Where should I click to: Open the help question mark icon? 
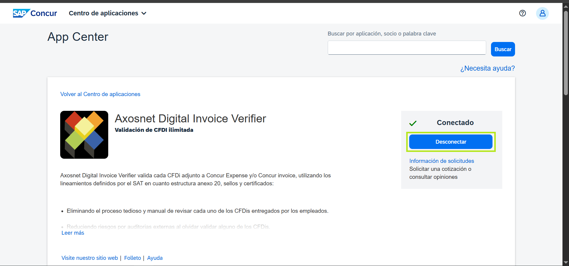(522, 13)
